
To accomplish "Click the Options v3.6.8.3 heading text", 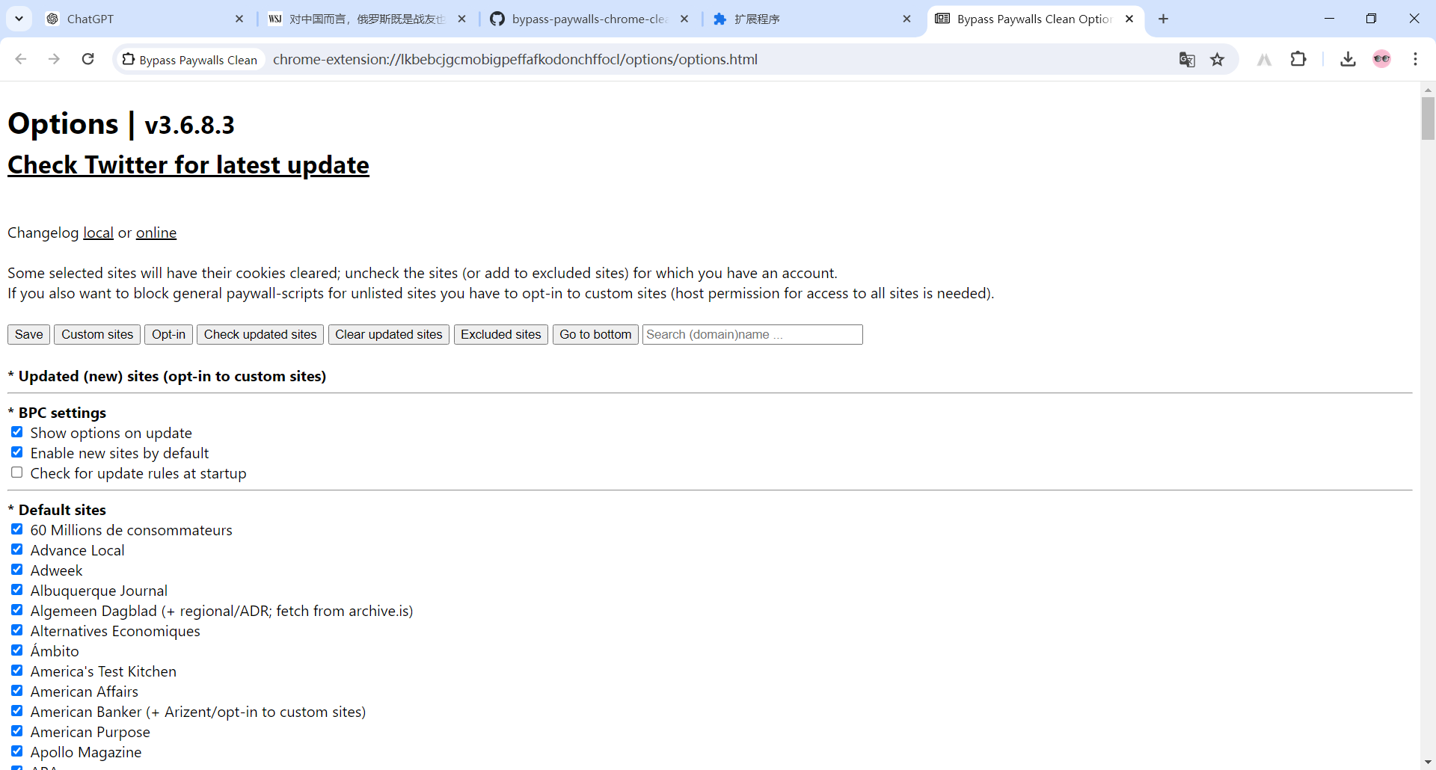I will coord(121,124).
